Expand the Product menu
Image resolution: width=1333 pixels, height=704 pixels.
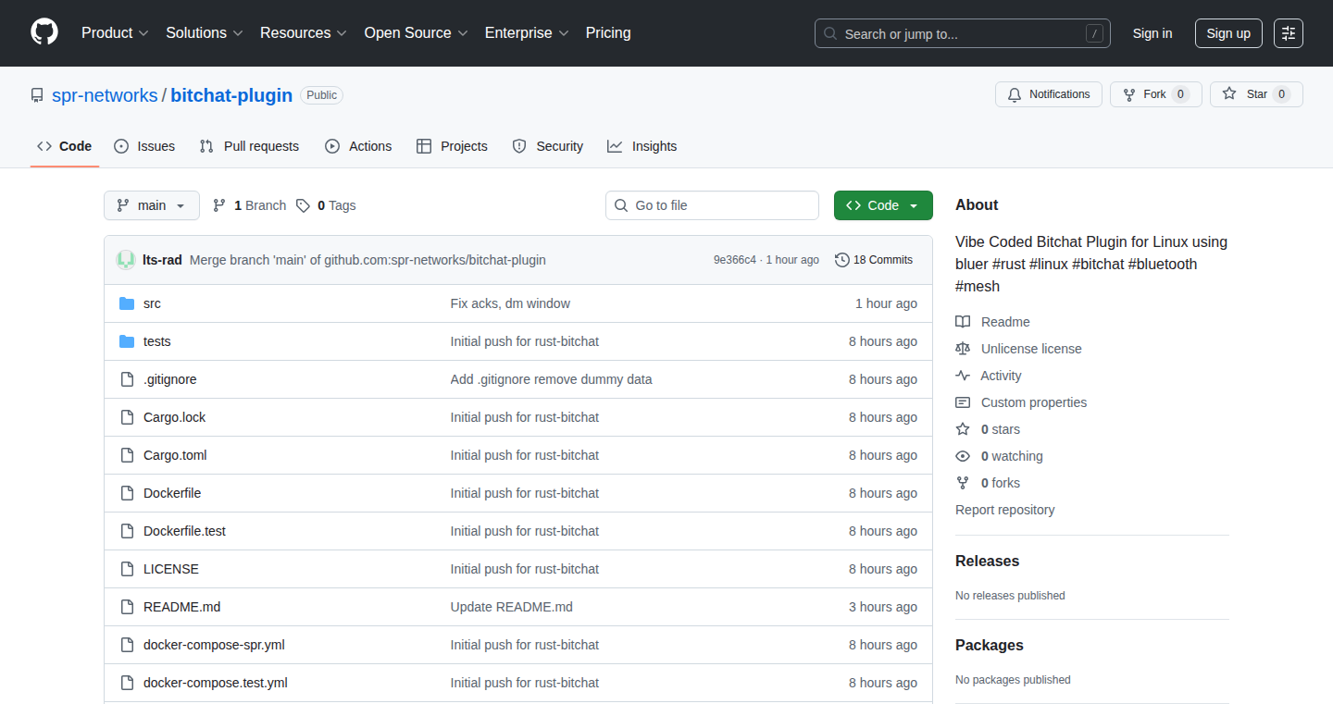pos(115,33)
